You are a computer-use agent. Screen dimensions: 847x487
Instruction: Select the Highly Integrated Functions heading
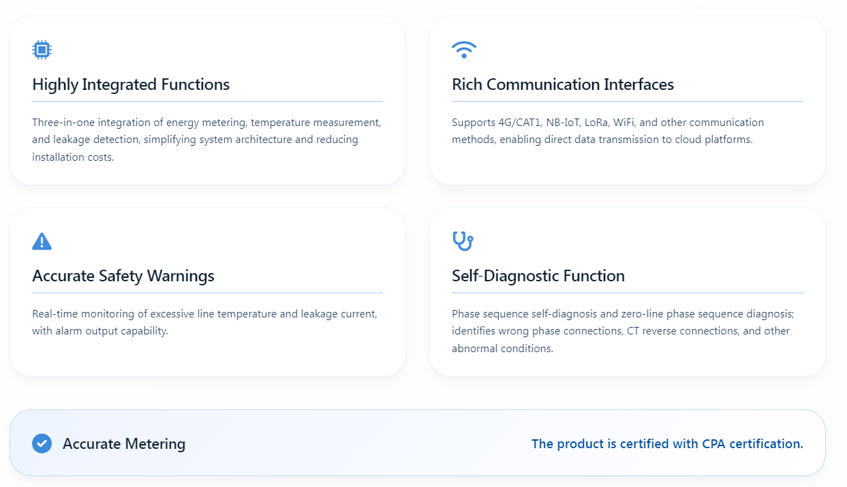point(131,84)
